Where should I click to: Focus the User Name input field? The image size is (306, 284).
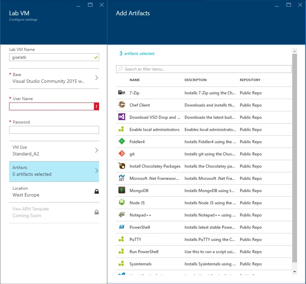pos(52,107)
